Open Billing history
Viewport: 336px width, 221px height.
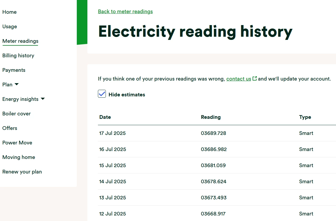[18, 55]
